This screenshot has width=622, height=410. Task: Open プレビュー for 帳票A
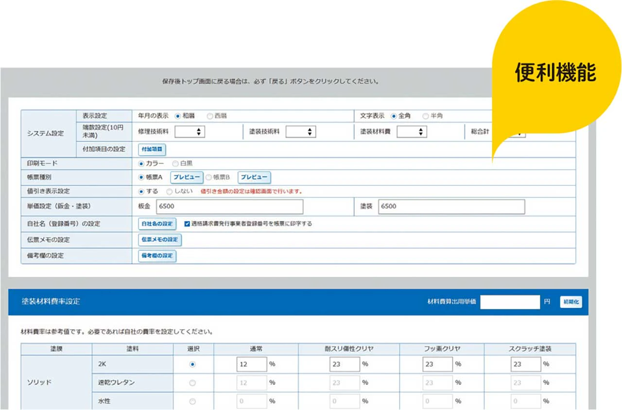(187, 178)
